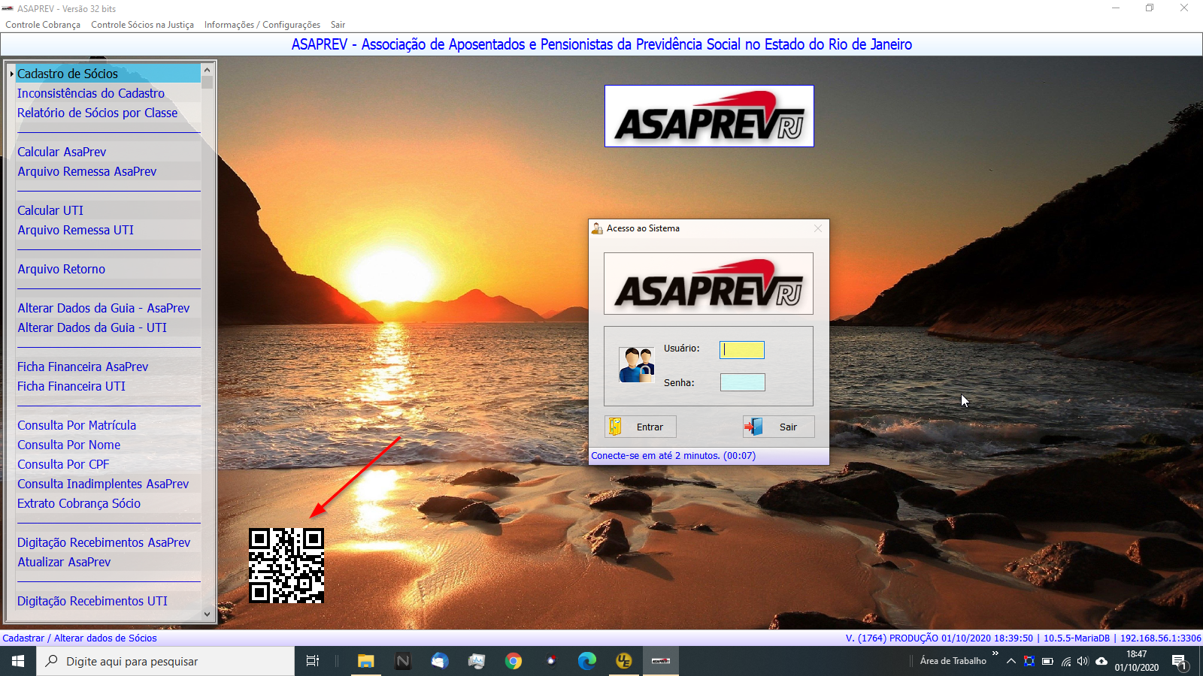Click the Sair button in login dialog
The width and height of the screenshot is (1203, 676).
tap(778, 427)
